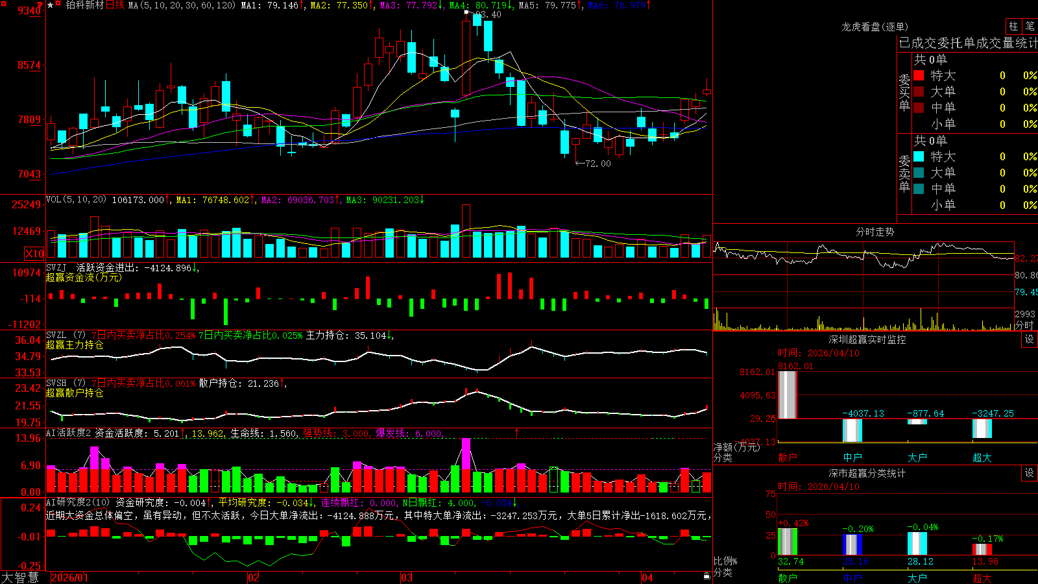
Task: Click the 主力持仓: 35.104 readout
Action: tap(349, 335)
